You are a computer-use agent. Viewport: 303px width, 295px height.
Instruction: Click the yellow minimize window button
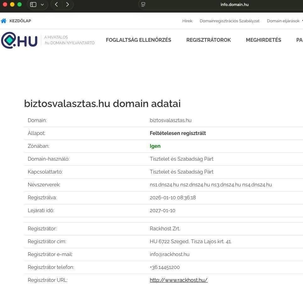click(12, 4)
